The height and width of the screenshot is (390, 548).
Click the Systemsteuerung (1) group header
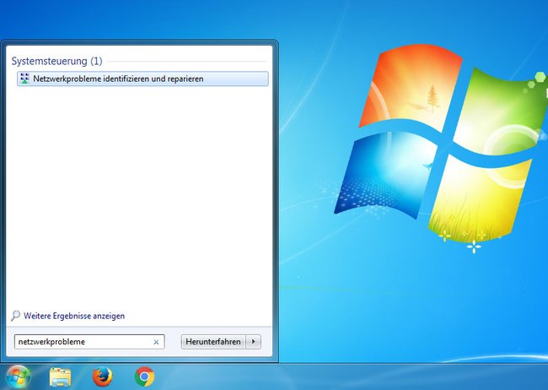(57, 61)
